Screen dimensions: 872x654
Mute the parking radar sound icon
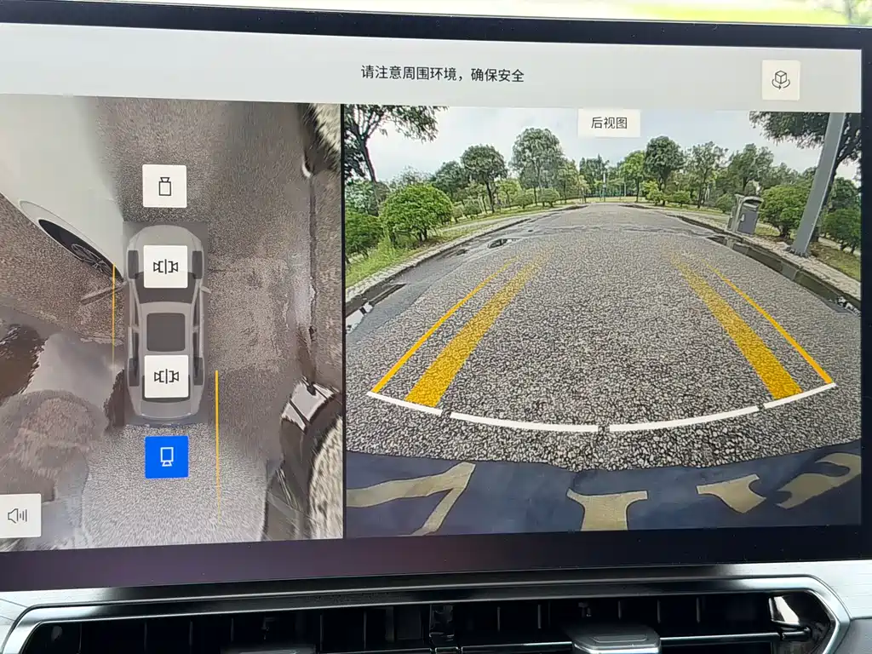tap(19, 515)
